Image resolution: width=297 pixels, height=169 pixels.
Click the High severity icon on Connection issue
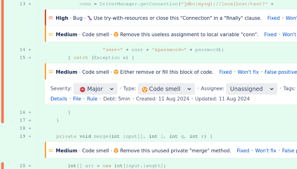(51, 18)
